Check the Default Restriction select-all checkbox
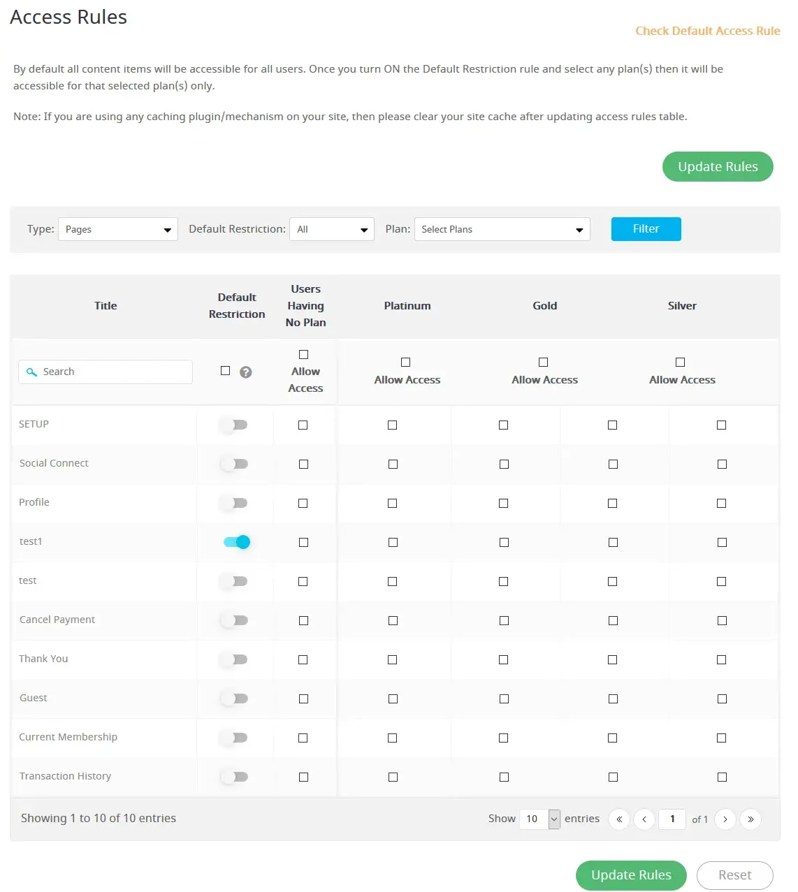 click(225, 371)
